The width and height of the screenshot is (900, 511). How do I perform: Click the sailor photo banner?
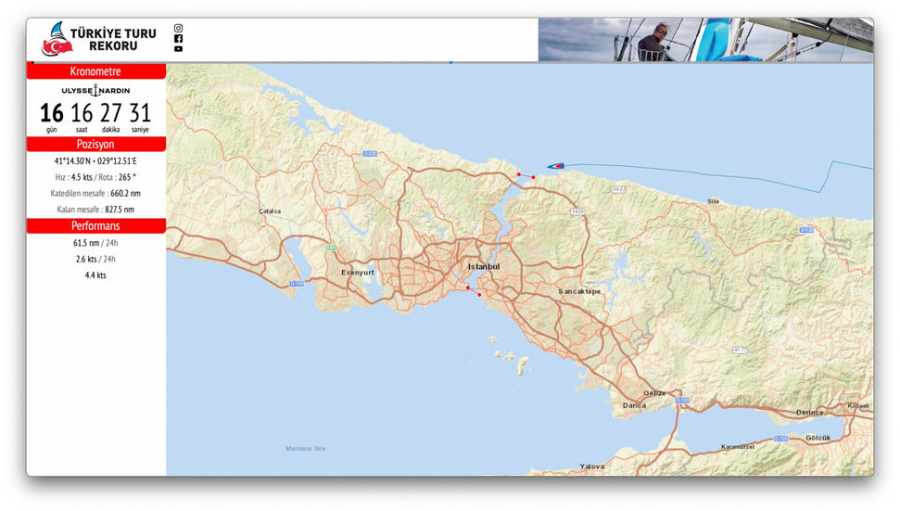705,40
